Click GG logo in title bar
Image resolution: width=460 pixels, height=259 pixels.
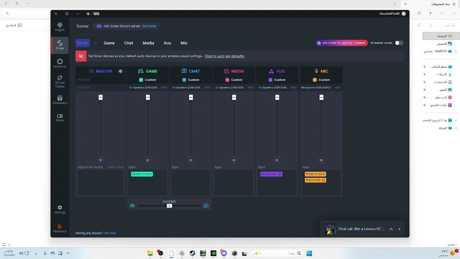(96, 14)
